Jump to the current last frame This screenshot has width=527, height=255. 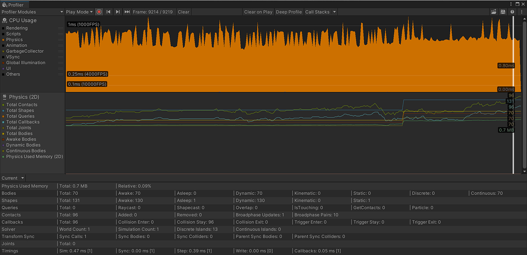pos(127,12)
